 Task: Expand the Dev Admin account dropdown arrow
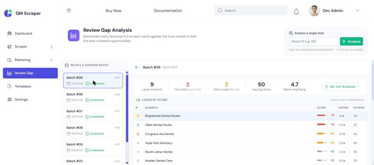(x=357, y=11)
